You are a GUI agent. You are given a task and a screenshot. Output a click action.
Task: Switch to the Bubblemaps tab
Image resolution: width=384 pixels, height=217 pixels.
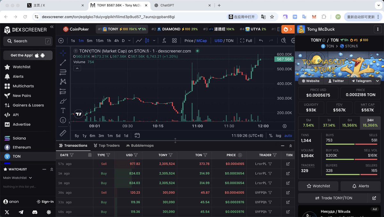140,145
